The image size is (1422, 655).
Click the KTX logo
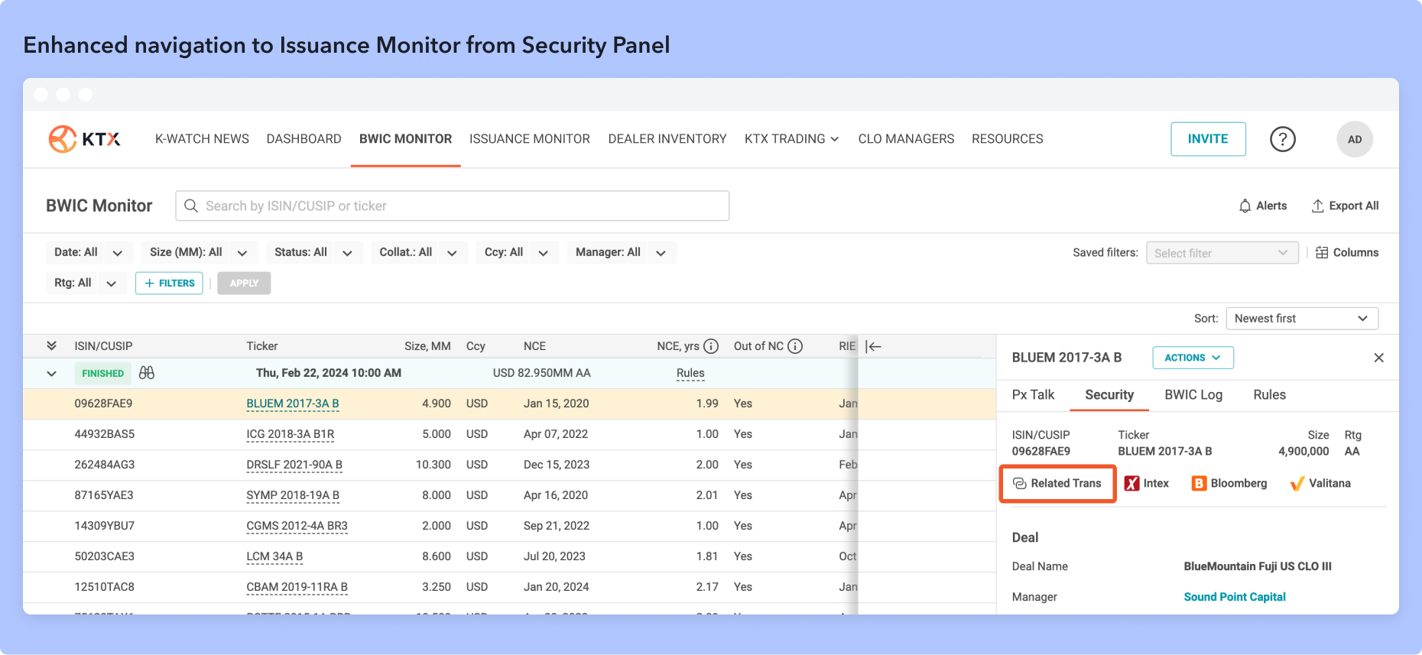[85, 139]
